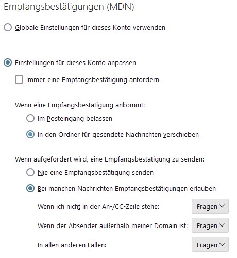Select 'Nie eine Empfangsbestätigung senden' radio
This screenshot has width=237, height=258.
pyautogui.click(x=30, y=172)
